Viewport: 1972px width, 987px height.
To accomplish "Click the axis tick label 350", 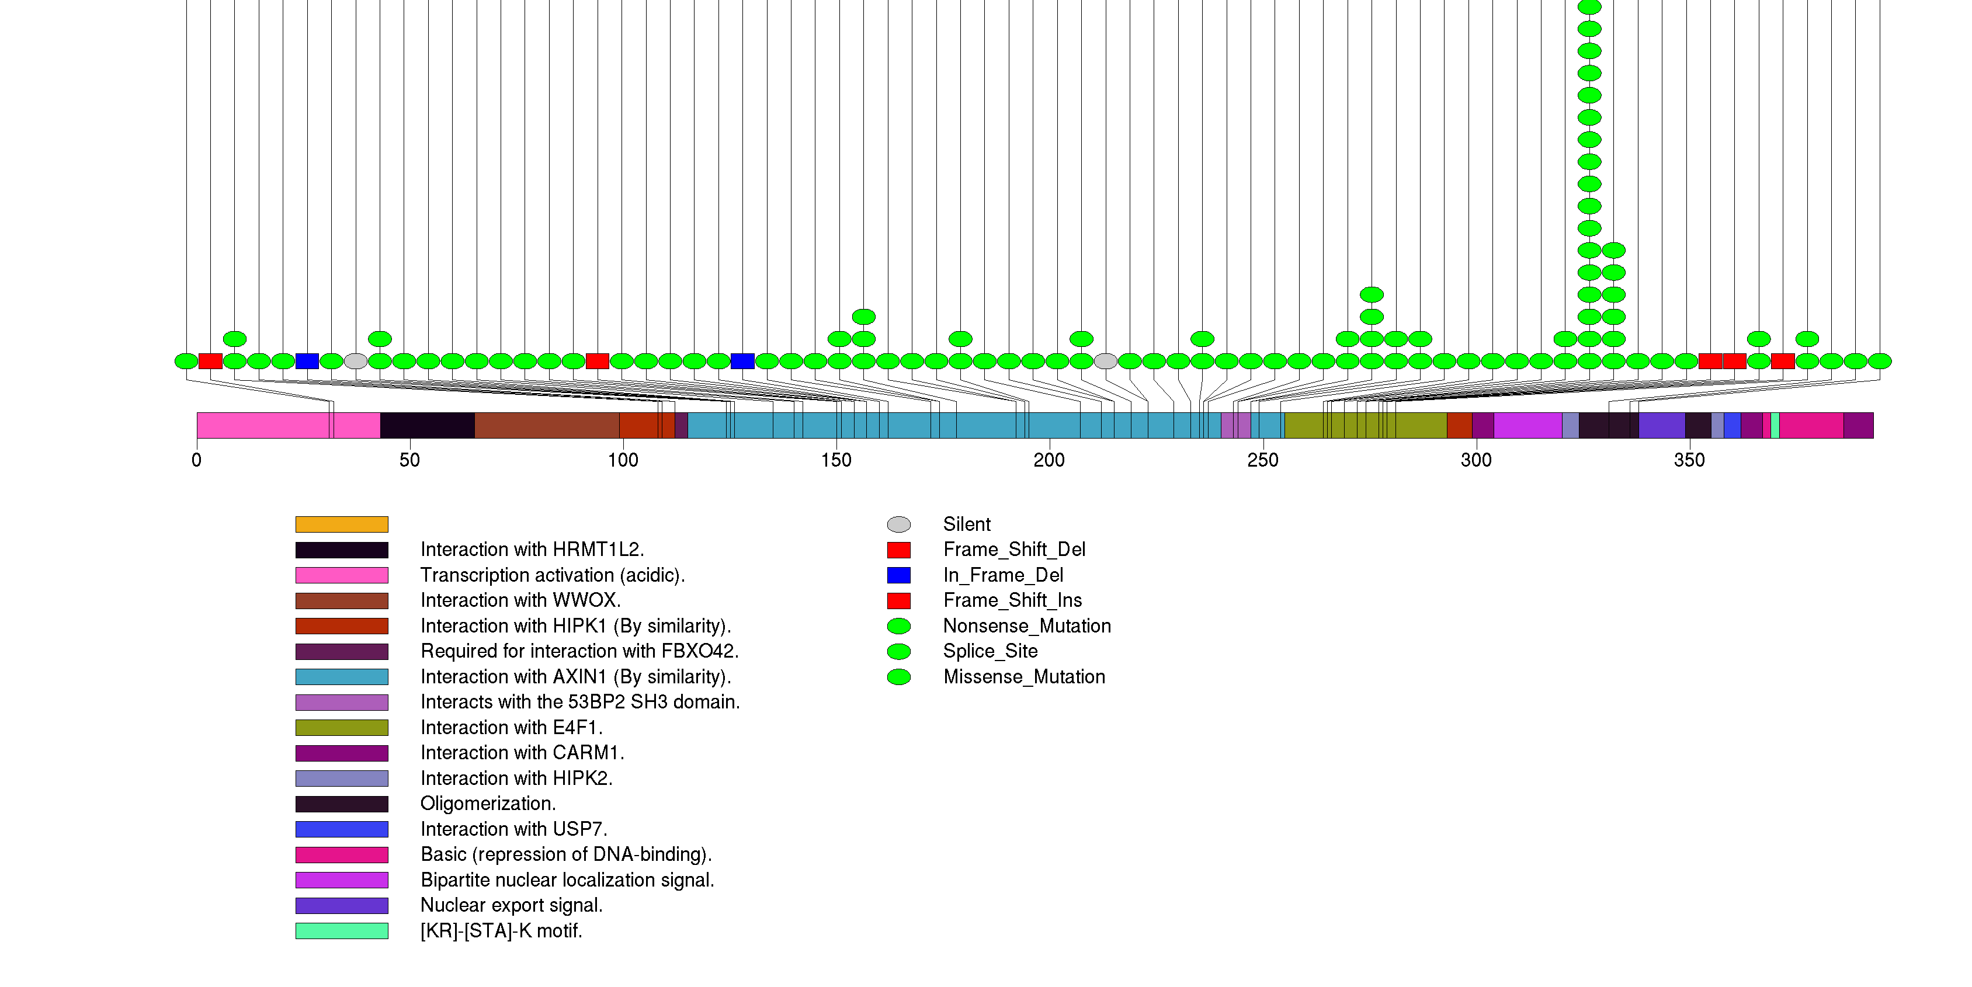I will tap(1689, 461).
